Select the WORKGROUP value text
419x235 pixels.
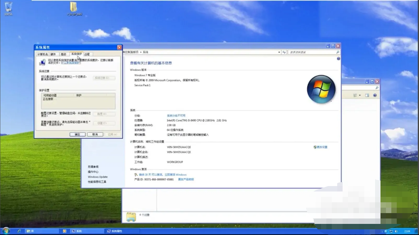(x=175, y=162)
